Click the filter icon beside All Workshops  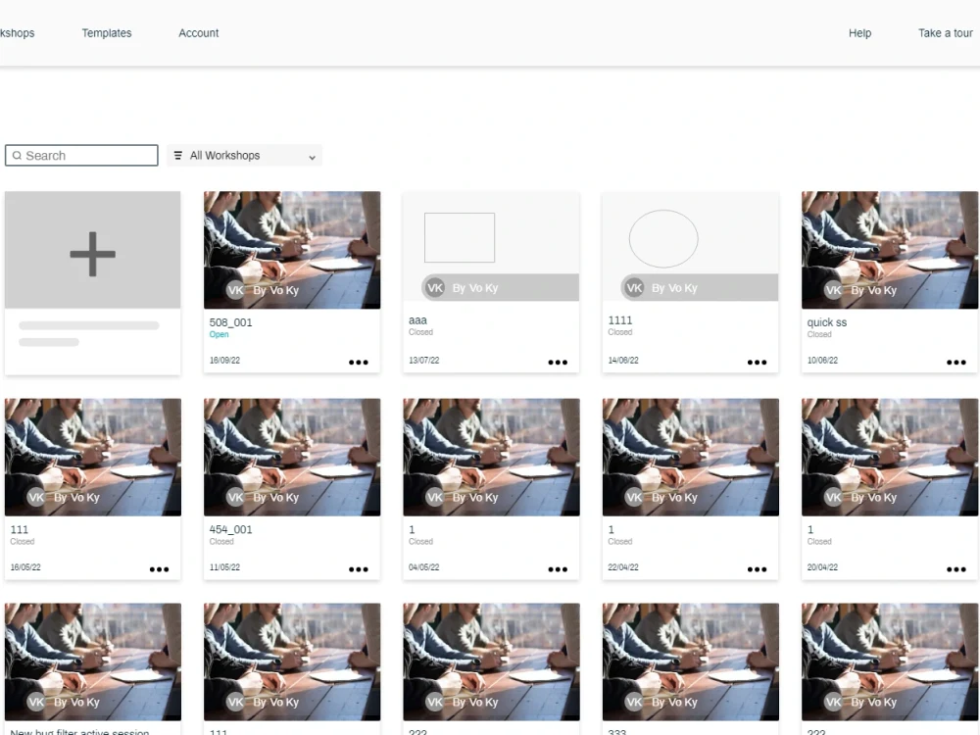point(177,155)
